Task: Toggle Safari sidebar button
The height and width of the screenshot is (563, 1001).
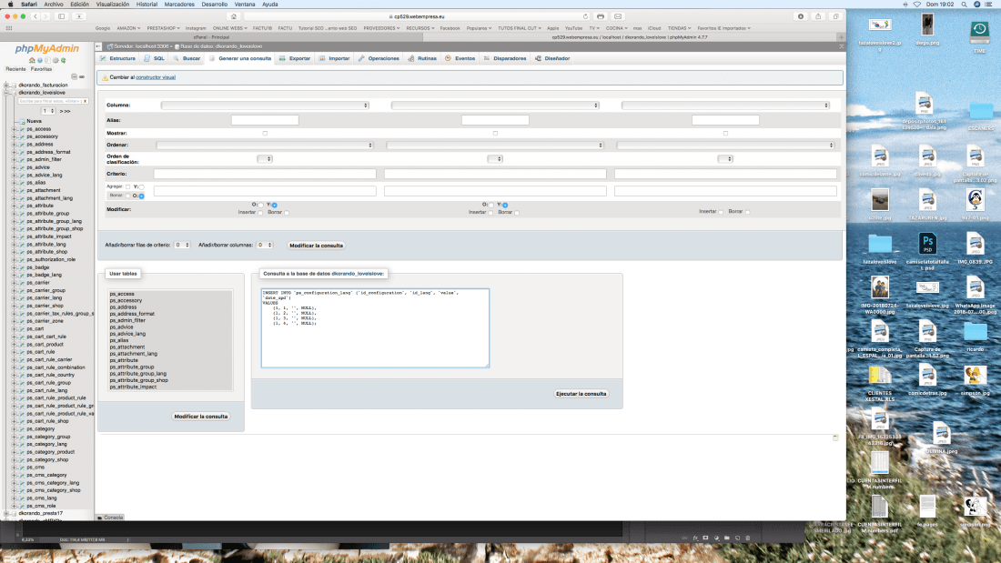Action: [61, 16]
